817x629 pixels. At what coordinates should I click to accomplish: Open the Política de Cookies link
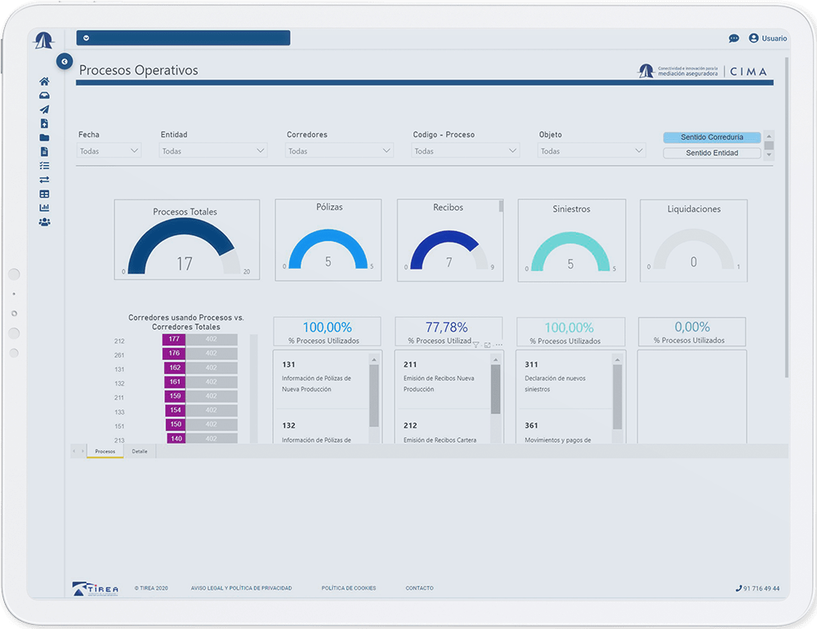[348, 588]
